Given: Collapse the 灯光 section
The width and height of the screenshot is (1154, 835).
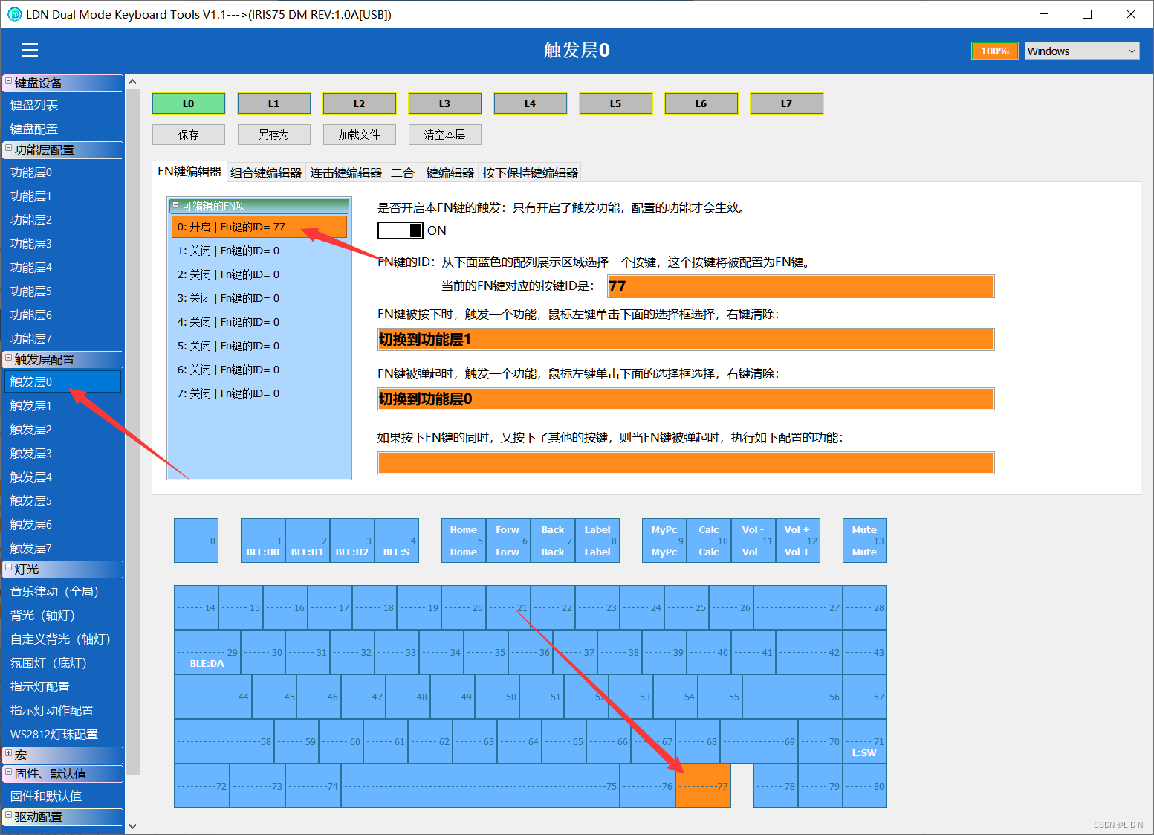Looking at the screenshot, I should [x=9, y=568].
